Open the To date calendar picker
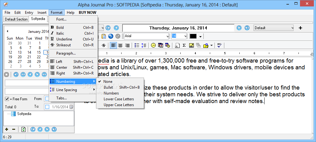Screen dimensions: 316x142 pyautogui.click(x=71, y=107)
